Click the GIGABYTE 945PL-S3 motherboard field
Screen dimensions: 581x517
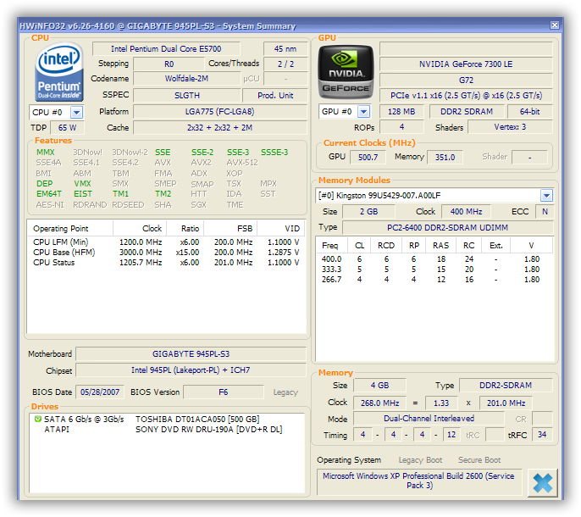coord(191,353)
